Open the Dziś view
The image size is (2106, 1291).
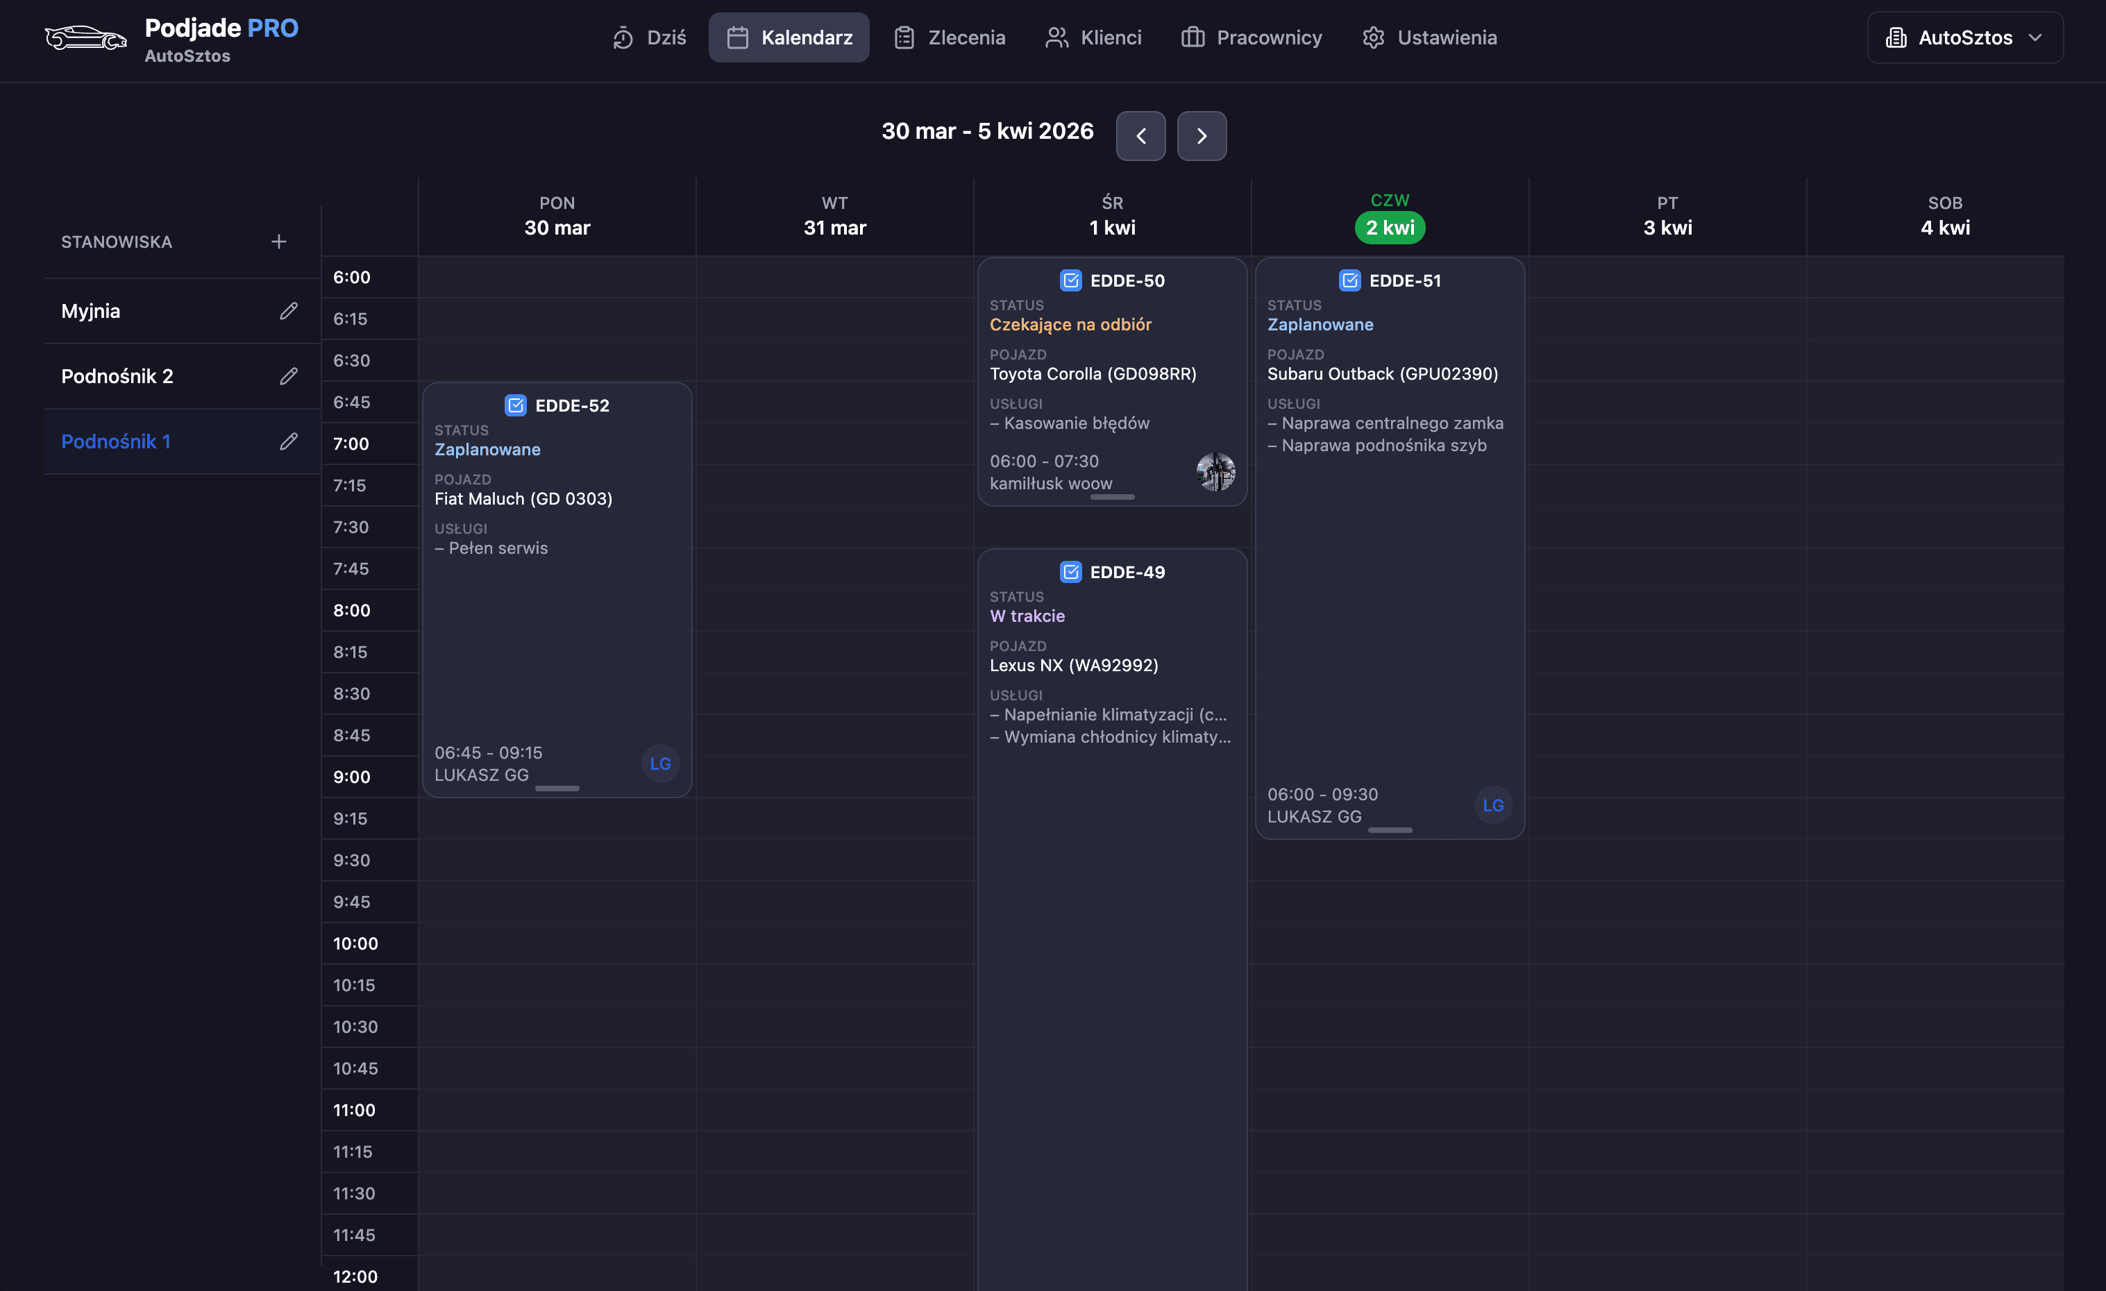point(648,37)
